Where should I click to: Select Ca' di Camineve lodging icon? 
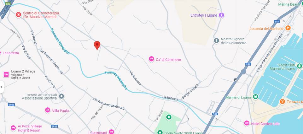pyautogui.click(x=151, y=59)
